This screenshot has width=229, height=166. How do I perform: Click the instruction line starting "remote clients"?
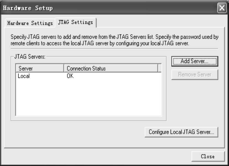[x=100, y=43]
